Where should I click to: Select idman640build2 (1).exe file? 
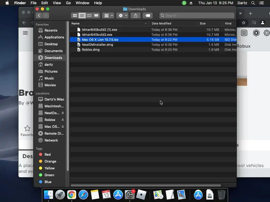pos(153,29)
